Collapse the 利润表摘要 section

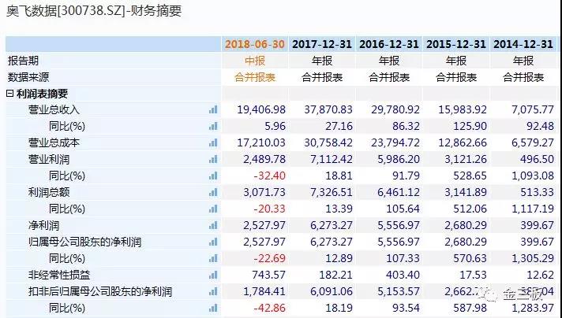click(10, 94)
